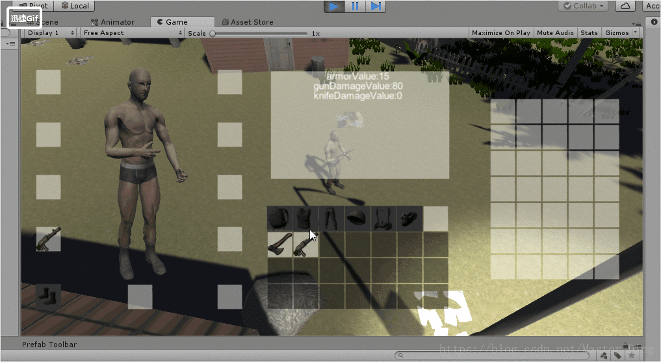Screen dimensions: 661x362
Task: Open the Free Aspect dropdown
Action: 133,33
